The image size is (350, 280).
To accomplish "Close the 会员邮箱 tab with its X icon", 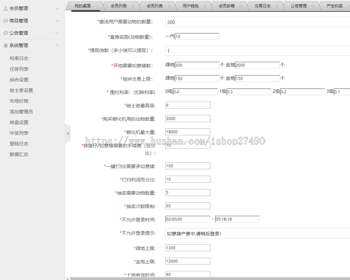I will coord(242,6).
